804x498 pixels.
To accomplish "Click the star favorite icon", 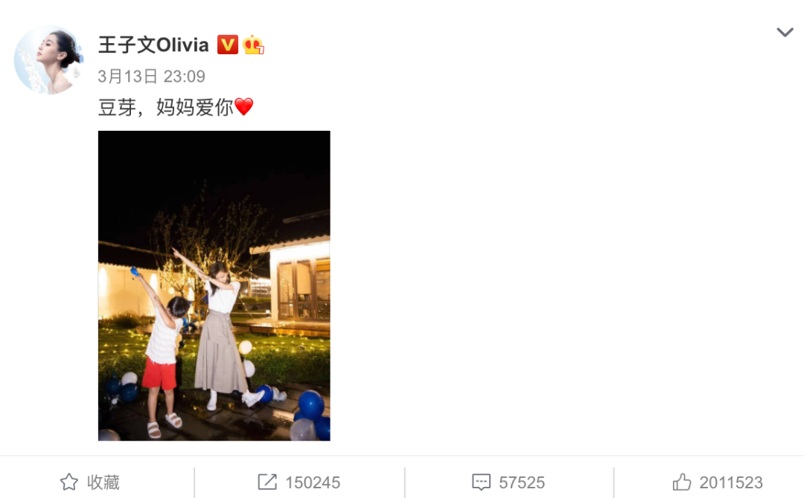I will (x=69, y=482).
